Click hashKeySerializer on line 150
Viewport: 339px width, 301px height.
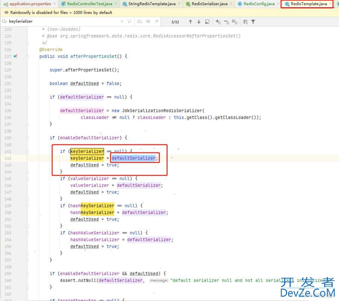[92, 213]
